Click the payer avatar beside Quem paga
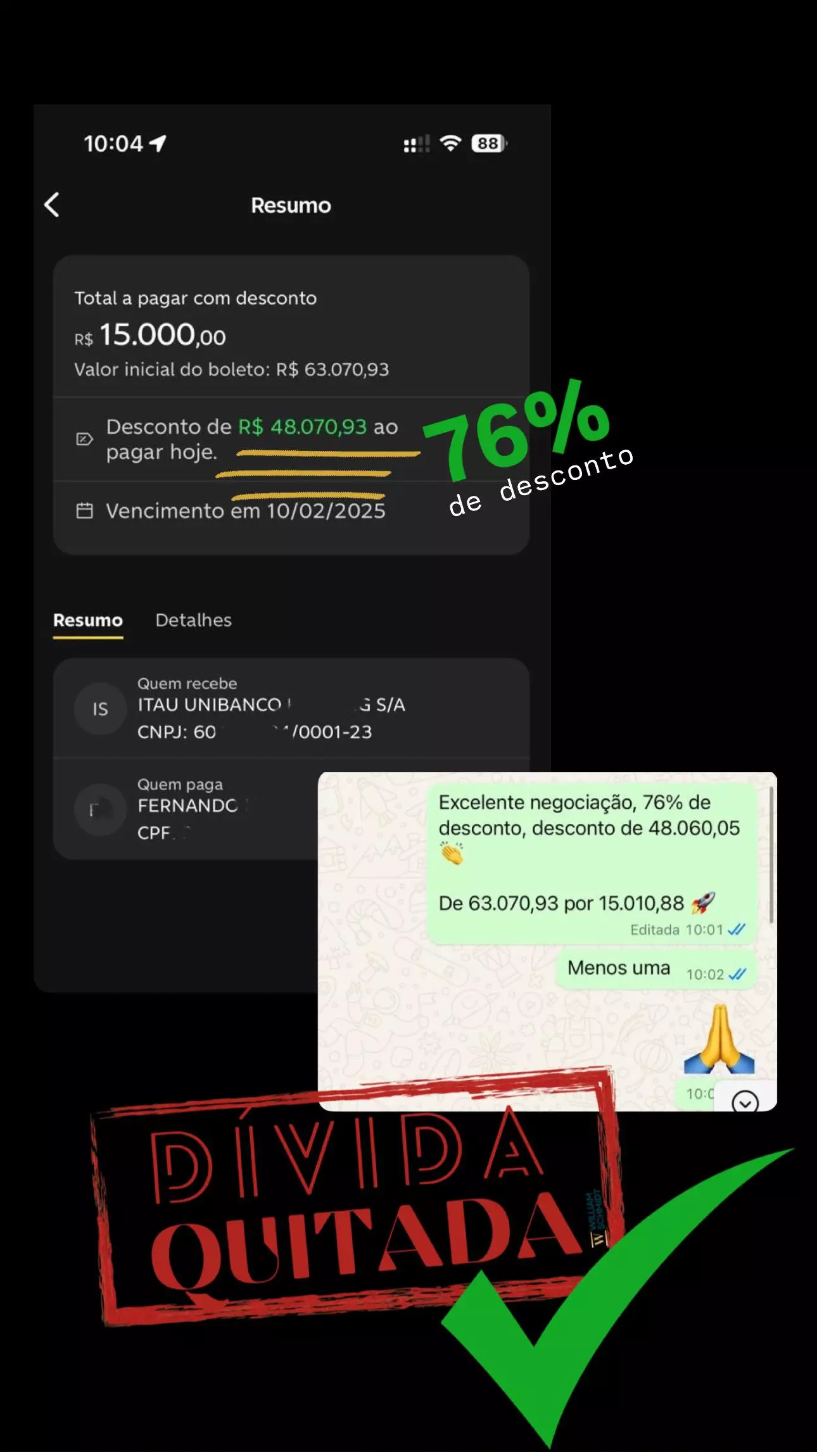 [x=101, y=810]
